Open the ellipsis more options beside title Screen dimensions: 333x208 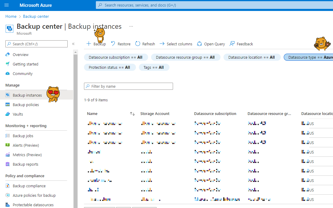click(131, 26)
